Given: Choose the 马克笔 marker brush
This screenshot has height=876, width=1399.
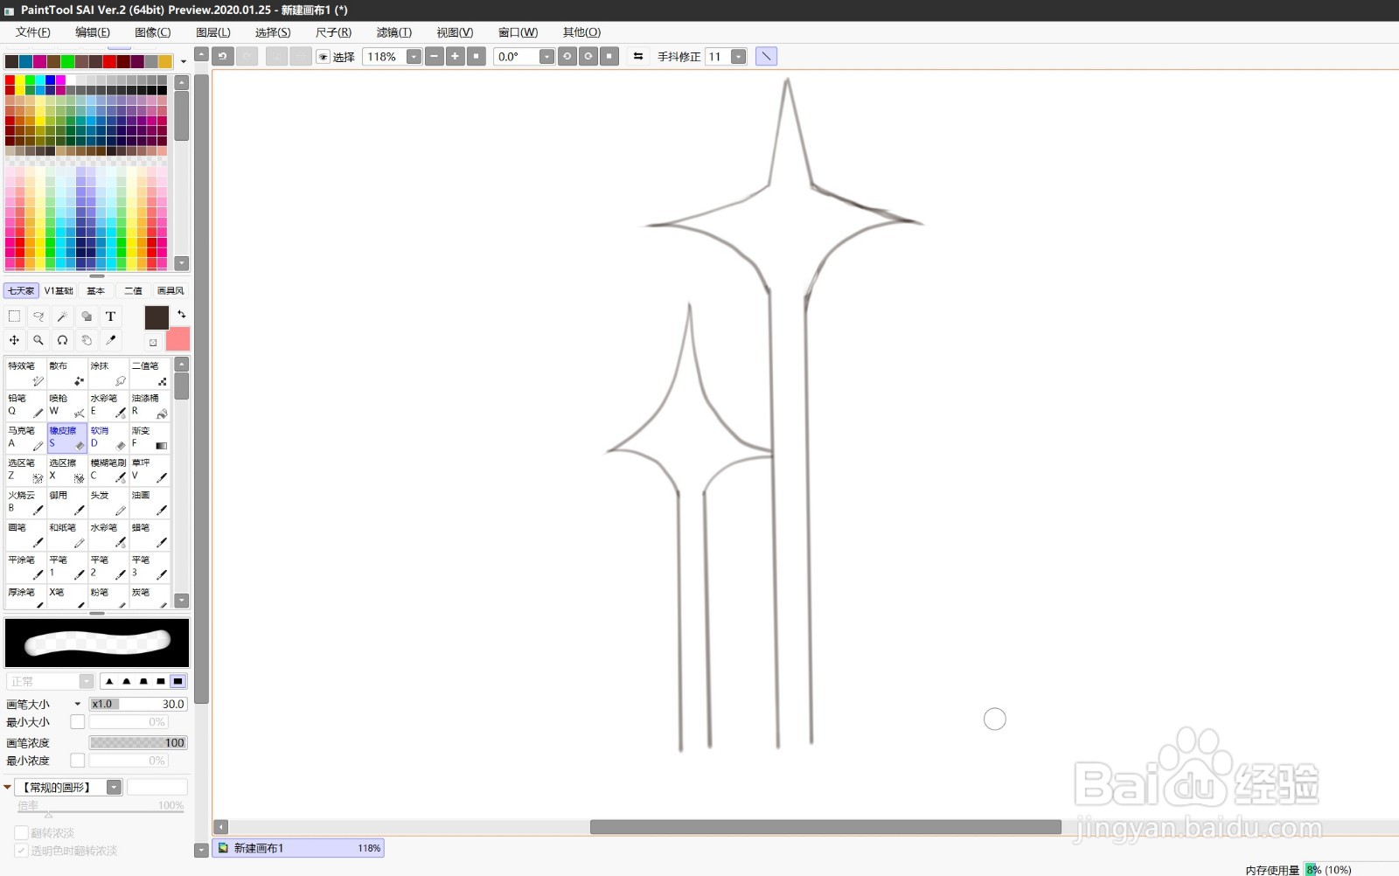Looking at the screenshot, I should pos(25,438).
